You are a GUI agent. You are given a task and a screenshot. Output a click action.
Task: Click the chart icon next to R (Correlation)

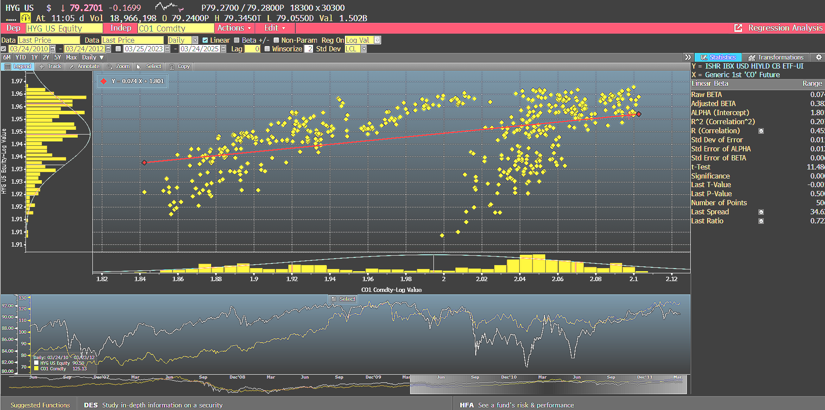tap(761, 131)
